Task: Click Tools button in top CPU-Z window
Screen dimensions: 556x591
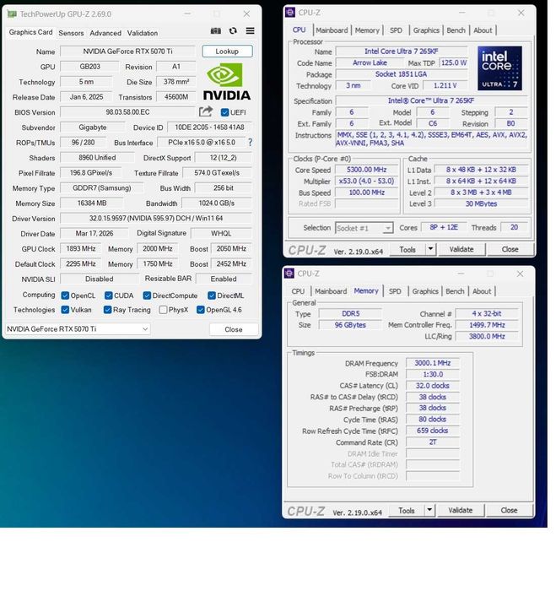Action: [x=408, y=250]
